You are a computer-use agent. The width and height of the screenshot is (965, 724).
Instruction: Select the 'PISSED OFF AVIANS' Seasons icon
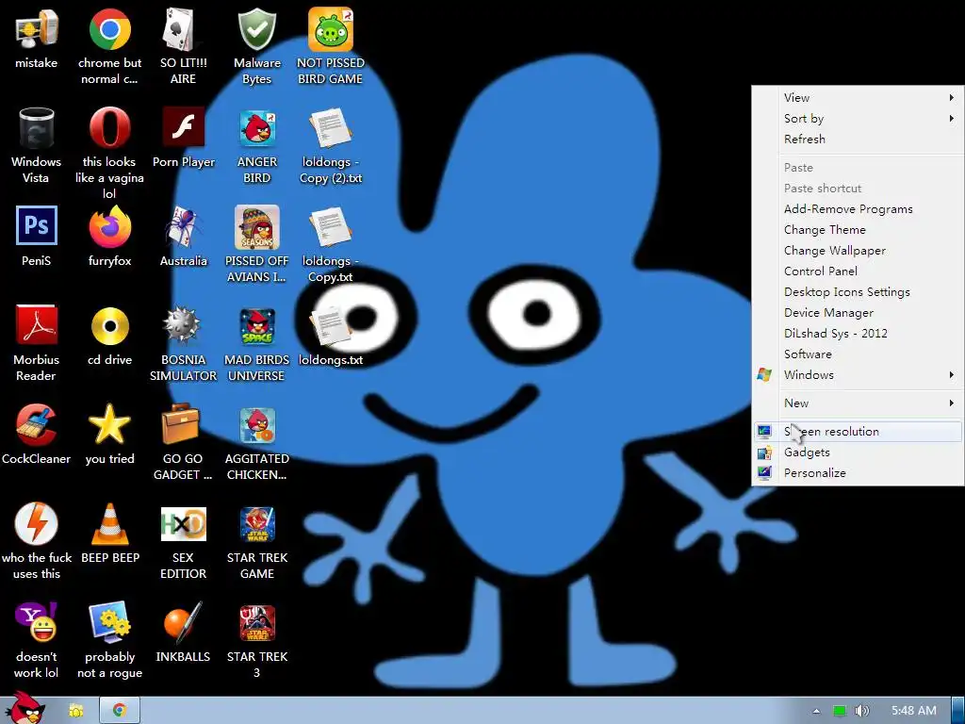[256, 226]
